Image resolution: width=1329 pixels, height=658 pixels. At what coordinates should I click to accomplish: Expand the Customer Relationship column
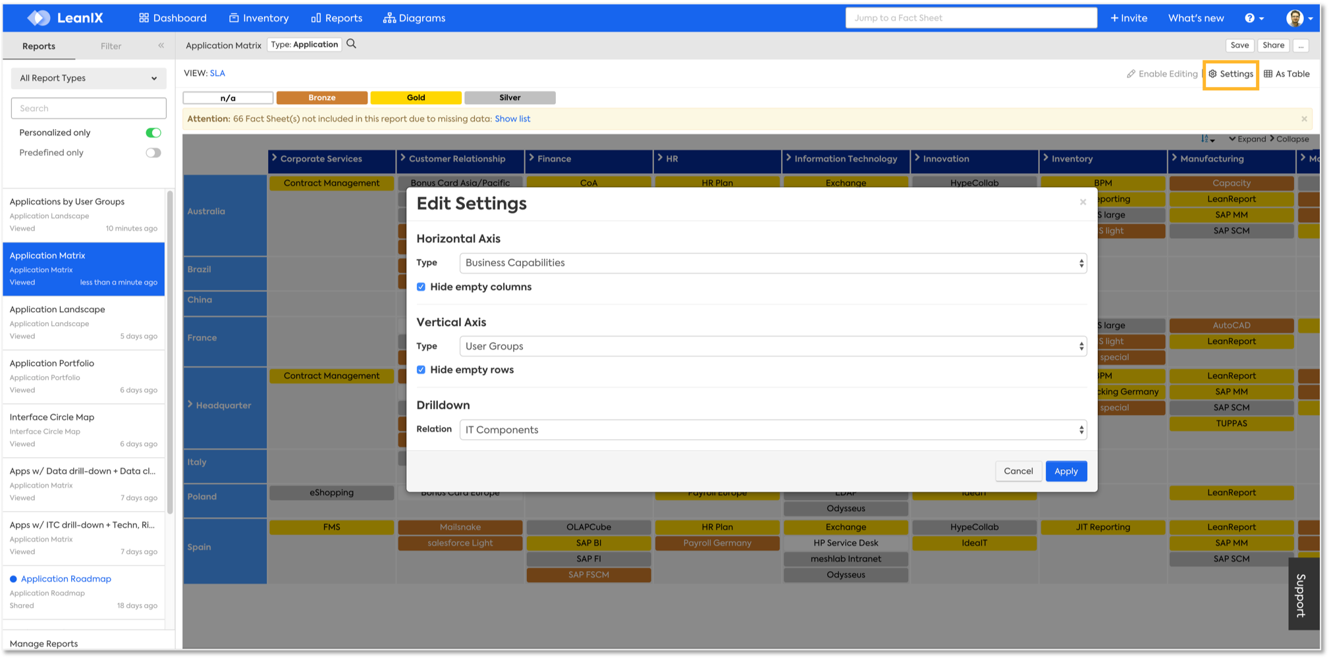(x=403, y=158)
